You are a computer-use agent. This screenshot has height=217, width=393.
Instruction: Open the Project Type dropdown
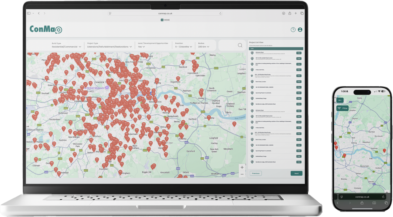click(109, 47)
